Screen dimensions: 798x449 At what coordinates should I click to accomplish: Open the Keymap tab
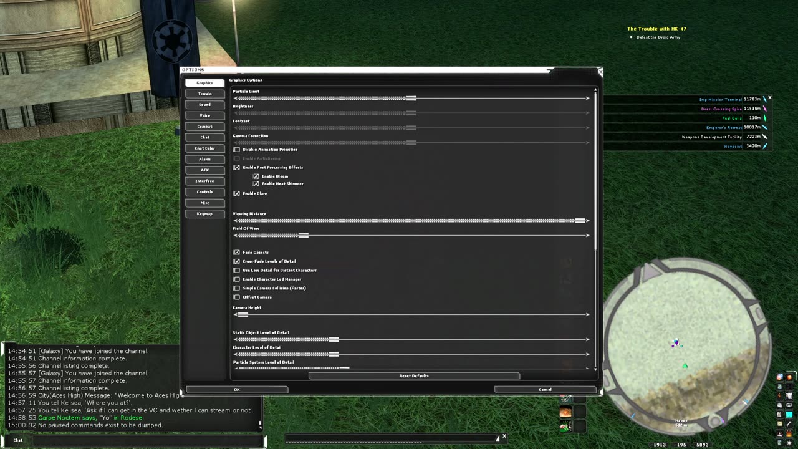click(204, 214)
